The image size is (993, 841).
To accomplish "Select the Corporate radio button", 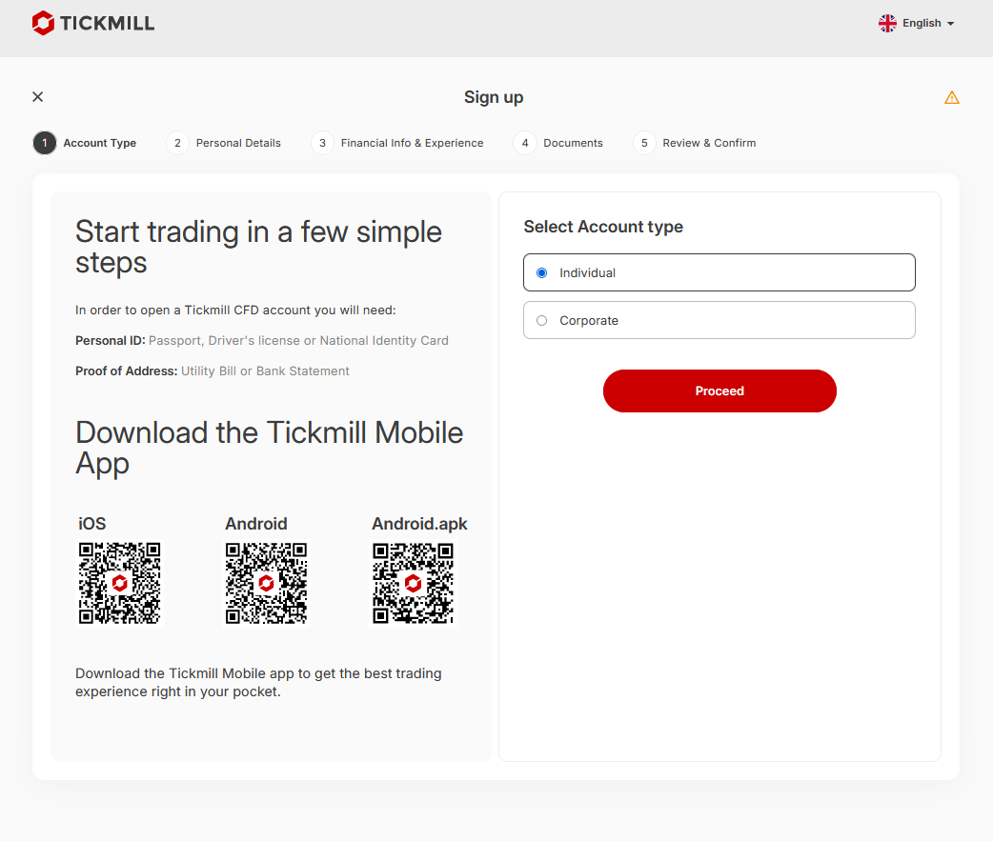I will tap(542, 320).
